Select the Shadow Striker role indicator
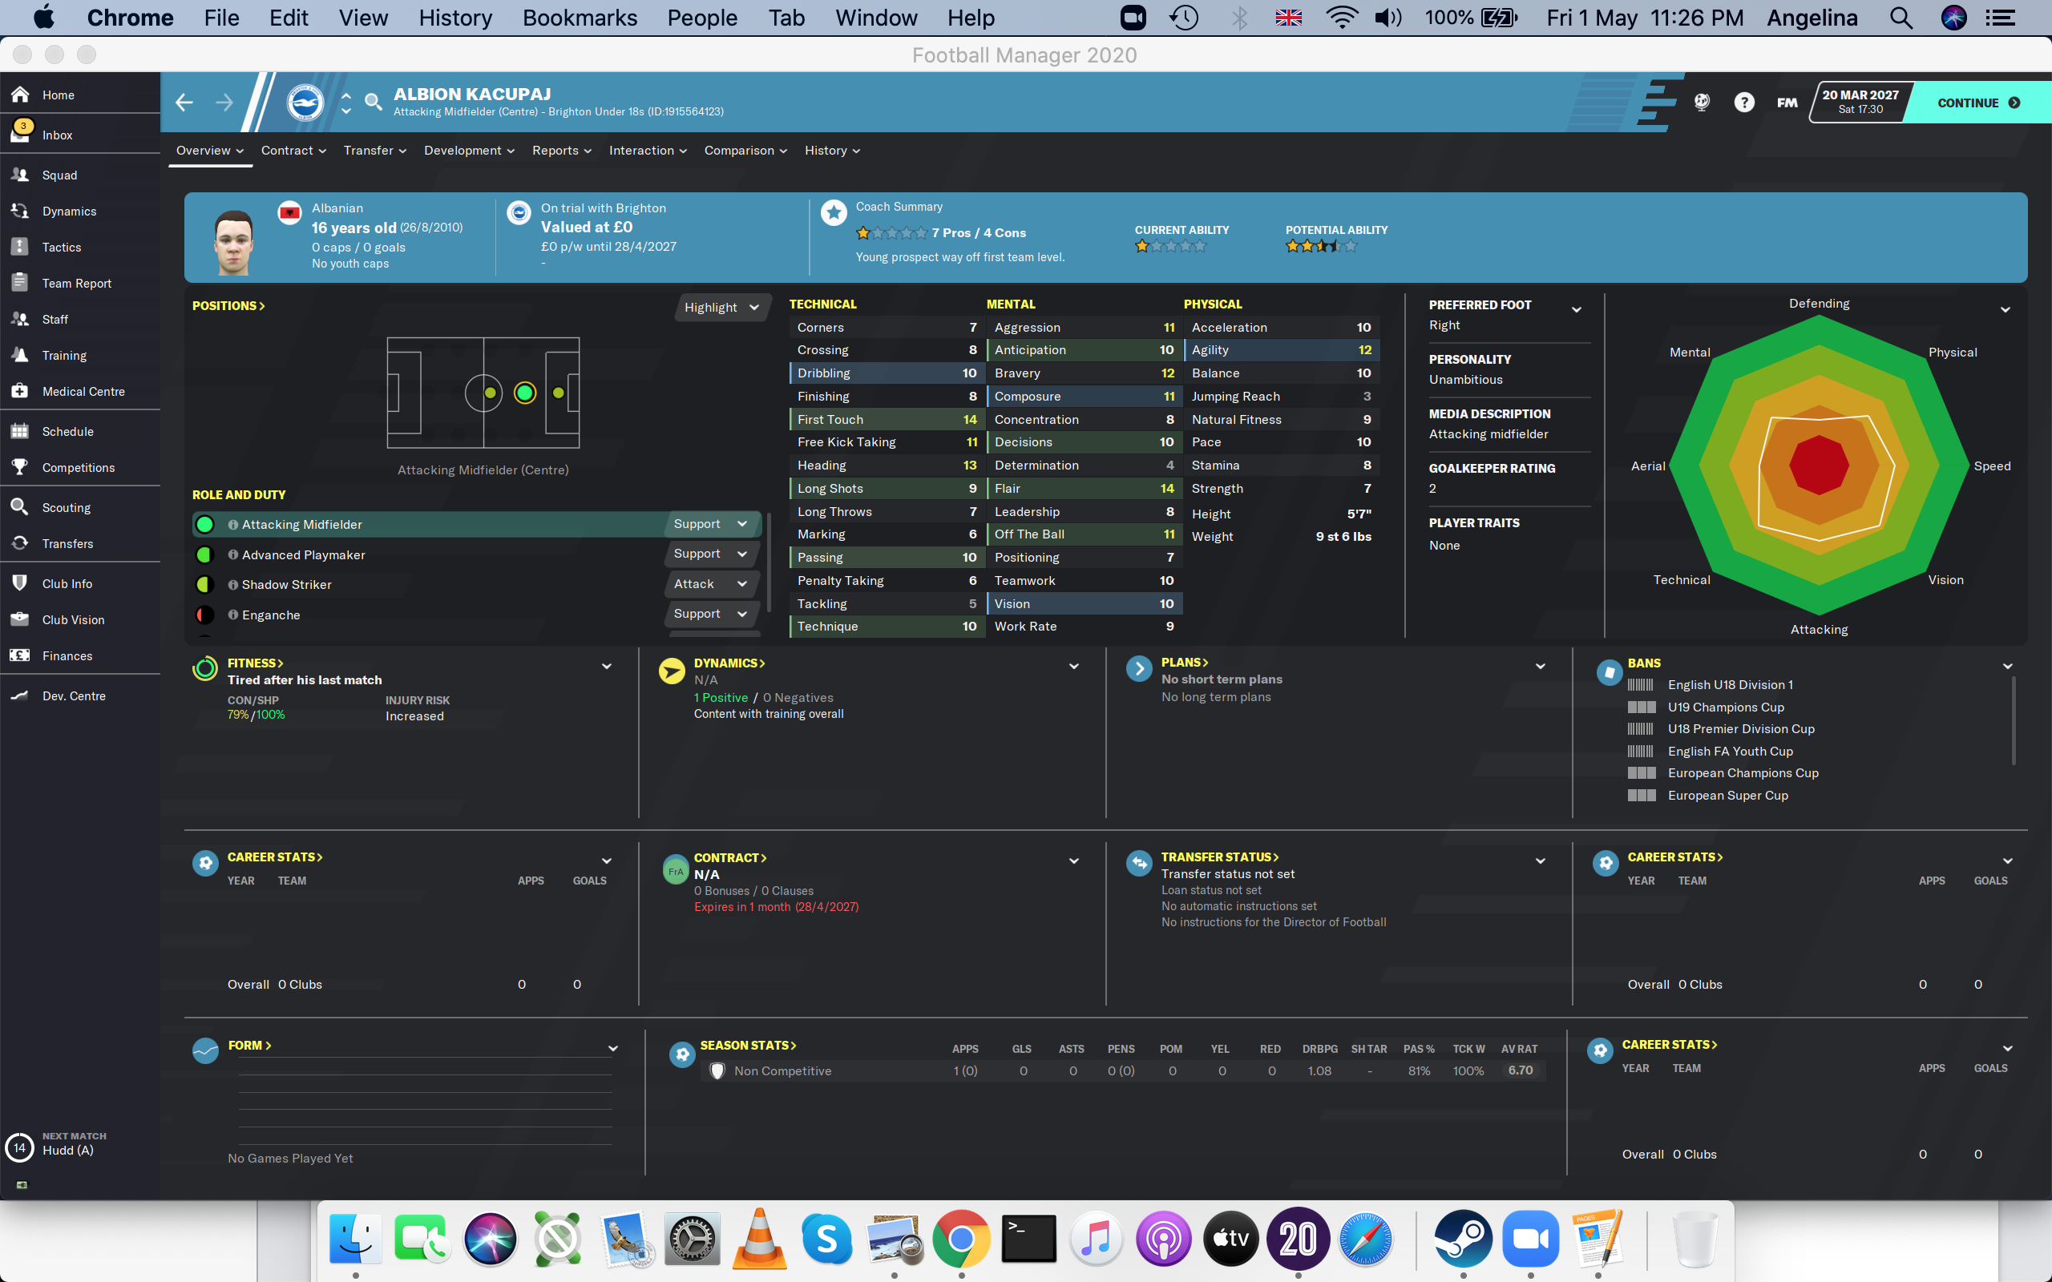 click(204, 584)
